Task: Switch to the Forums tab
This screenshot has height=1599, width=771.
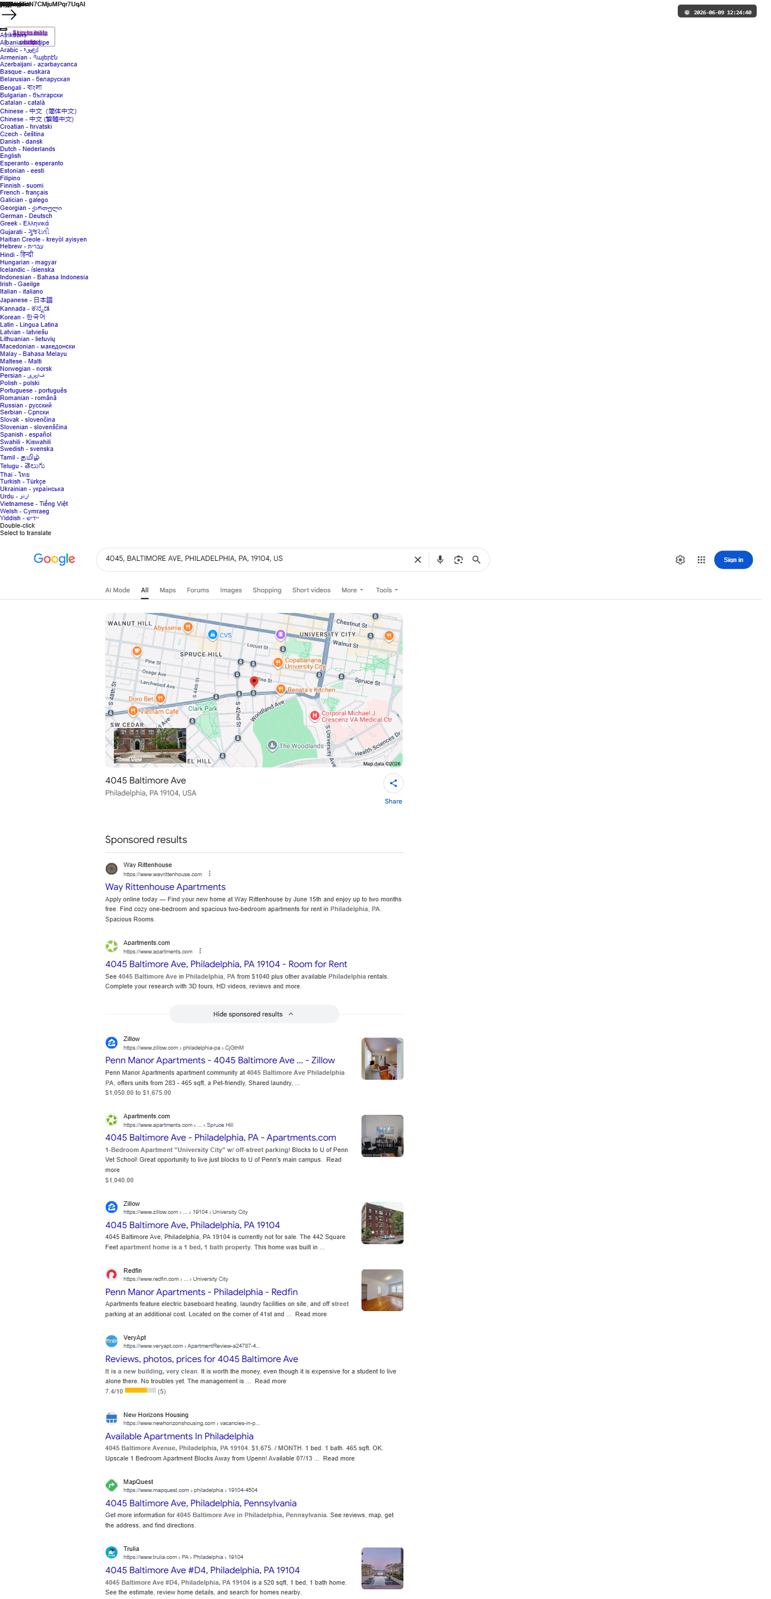Action: point(198,590)
